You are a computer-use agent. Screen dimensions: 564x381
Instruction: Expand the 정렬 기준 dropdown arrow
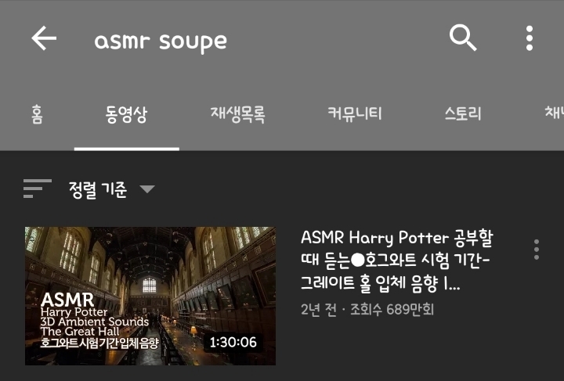click(147, 189)
